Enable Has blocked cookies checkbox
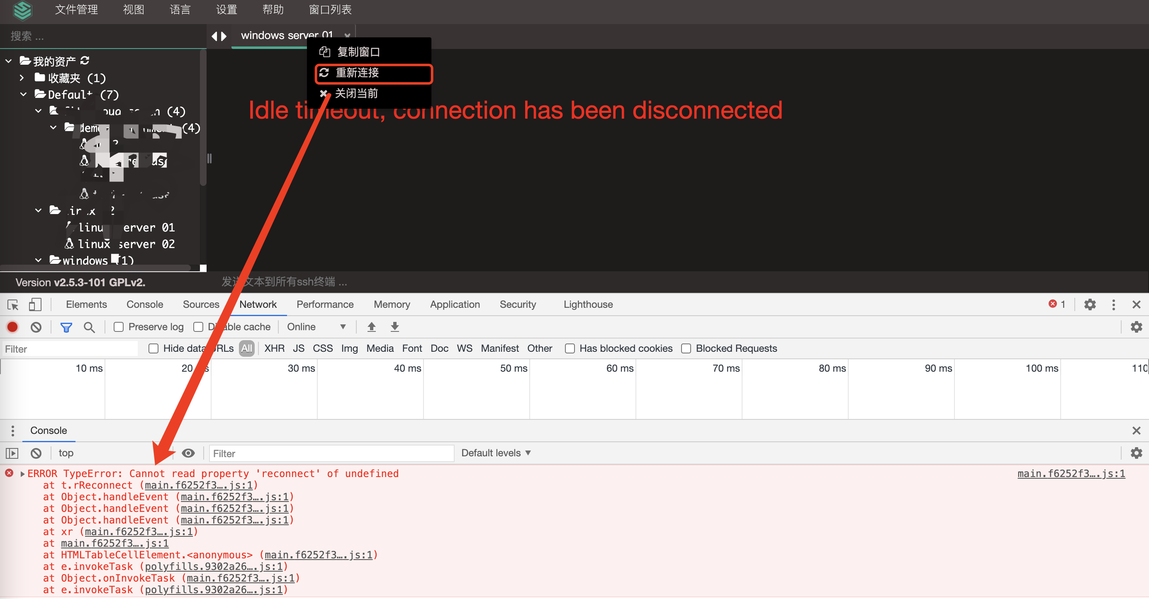The width and height of the screenshot is (1149, 599). click(570, 348)
